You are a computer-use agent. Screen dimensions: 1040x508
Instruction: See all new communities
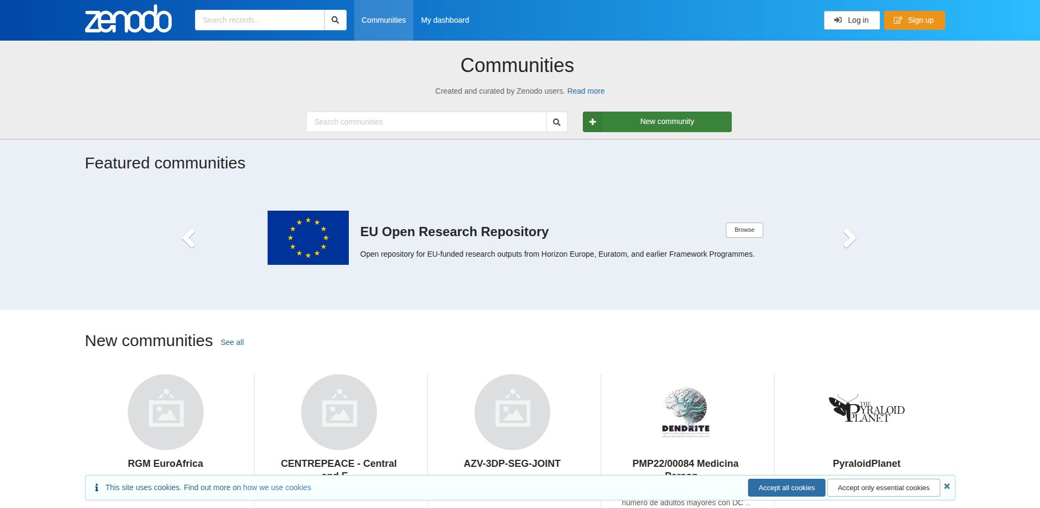coord(232,342)
